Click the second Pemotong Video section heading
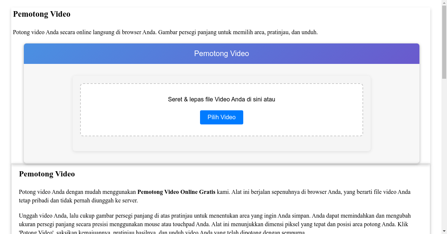Viewport: 447px width, 234px height. tap(47, 174)
